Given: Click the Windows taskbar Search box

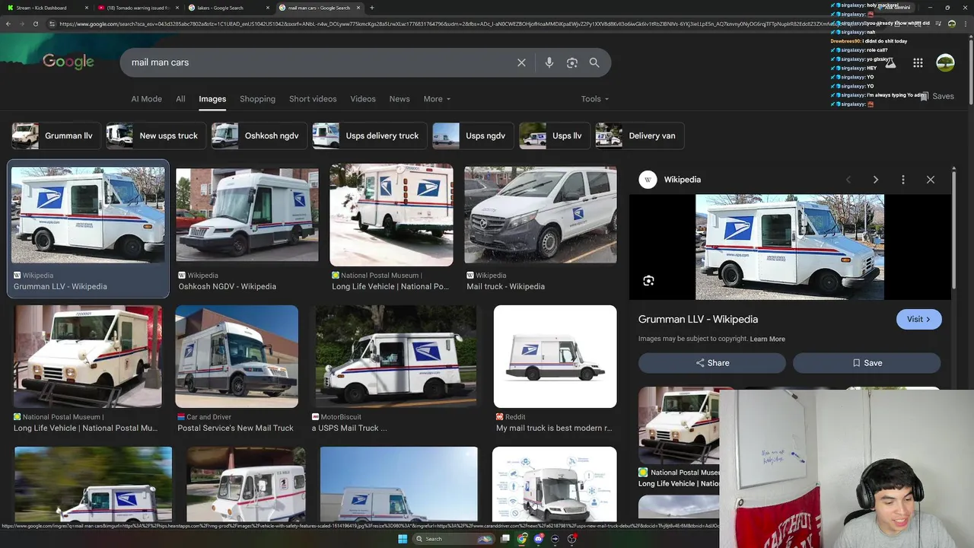Looking at the screenshot, I should coord(454,539).
